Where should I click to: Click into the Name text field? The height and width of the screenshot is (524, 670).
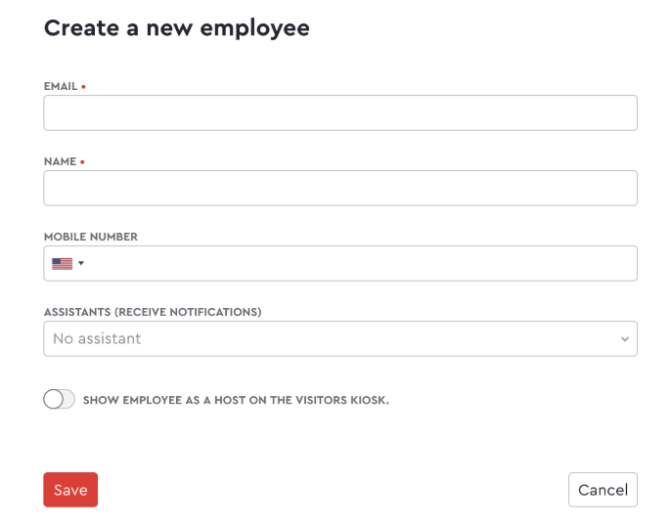pos(339,188)
